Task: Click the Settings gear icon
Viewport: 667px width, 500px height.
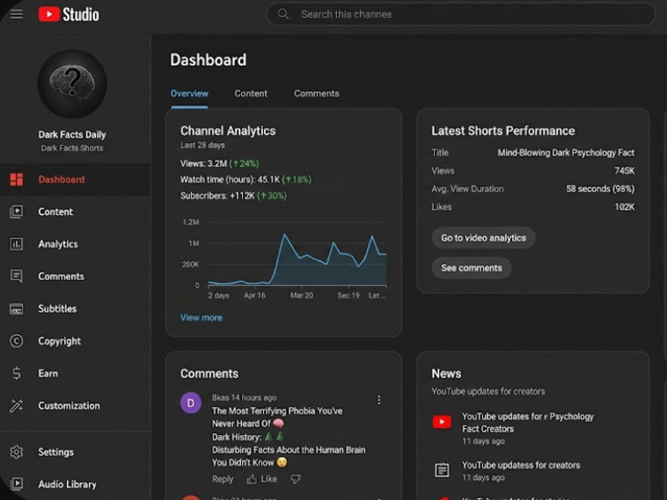Action: coord(17,452)
